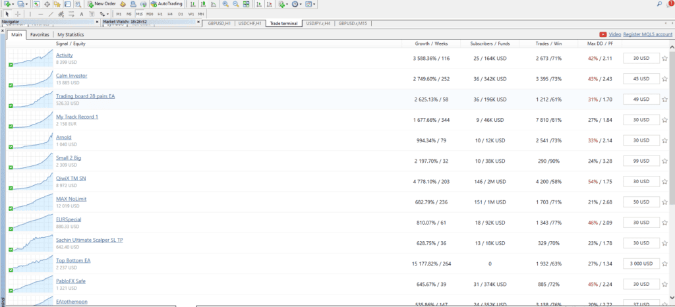675x307 pixels.
Task: Sort by the Growth / Weeks column header
Action: pos(431,44)
